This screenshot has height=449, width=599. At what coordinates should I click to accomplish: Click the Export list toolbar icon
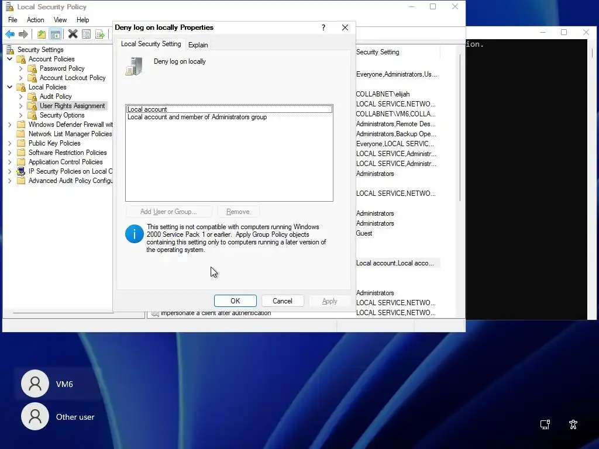[99, 34]
